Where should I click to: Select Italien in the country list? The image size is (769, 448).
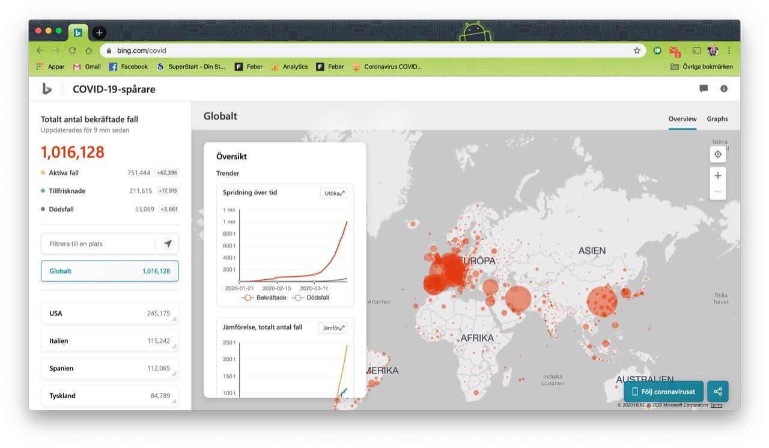(x=109, y=341)
